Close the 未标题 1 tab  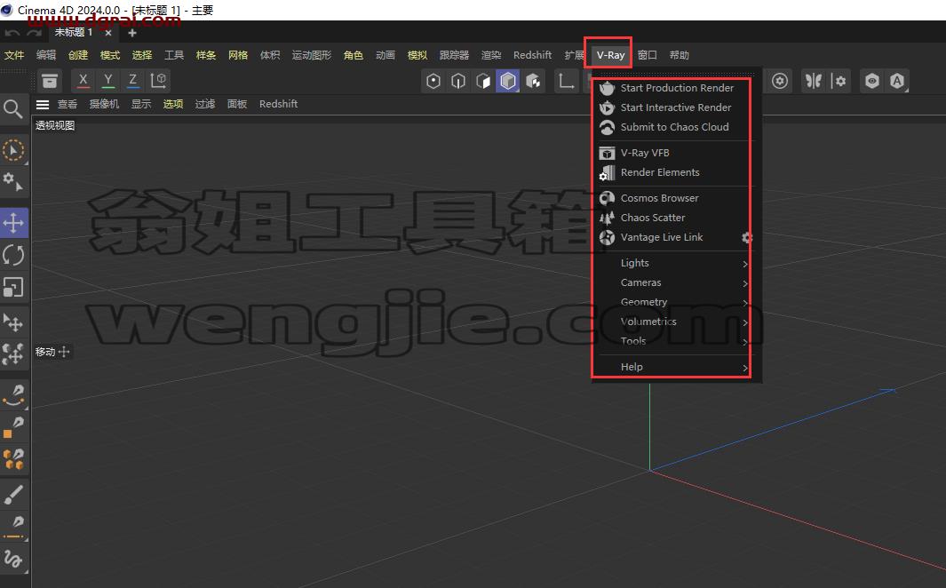(x=108, y=33)
